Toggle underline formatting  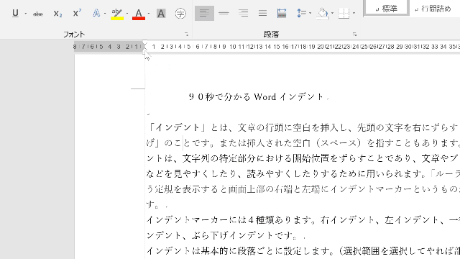(15, 13)
